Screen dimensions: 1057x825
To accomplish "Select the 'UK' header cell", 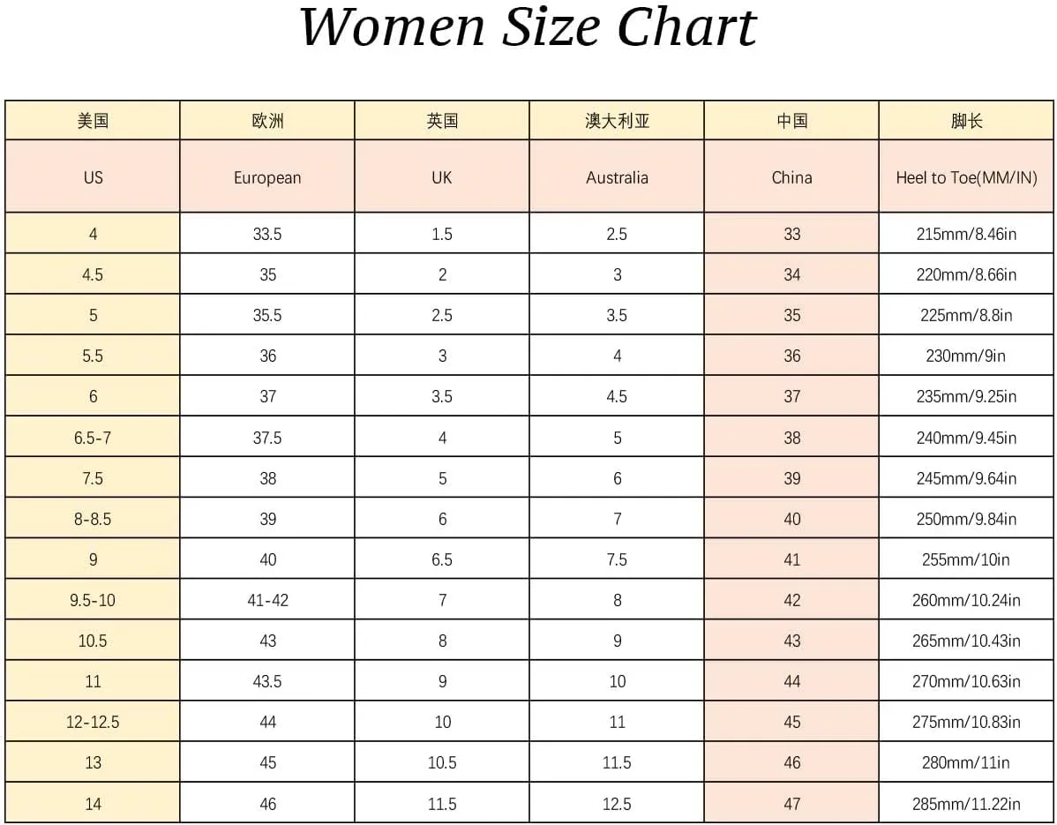I will click(442, 177).
